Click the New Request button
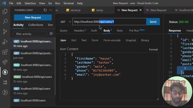This screenshot has height=108, width=193. [33, 17]
